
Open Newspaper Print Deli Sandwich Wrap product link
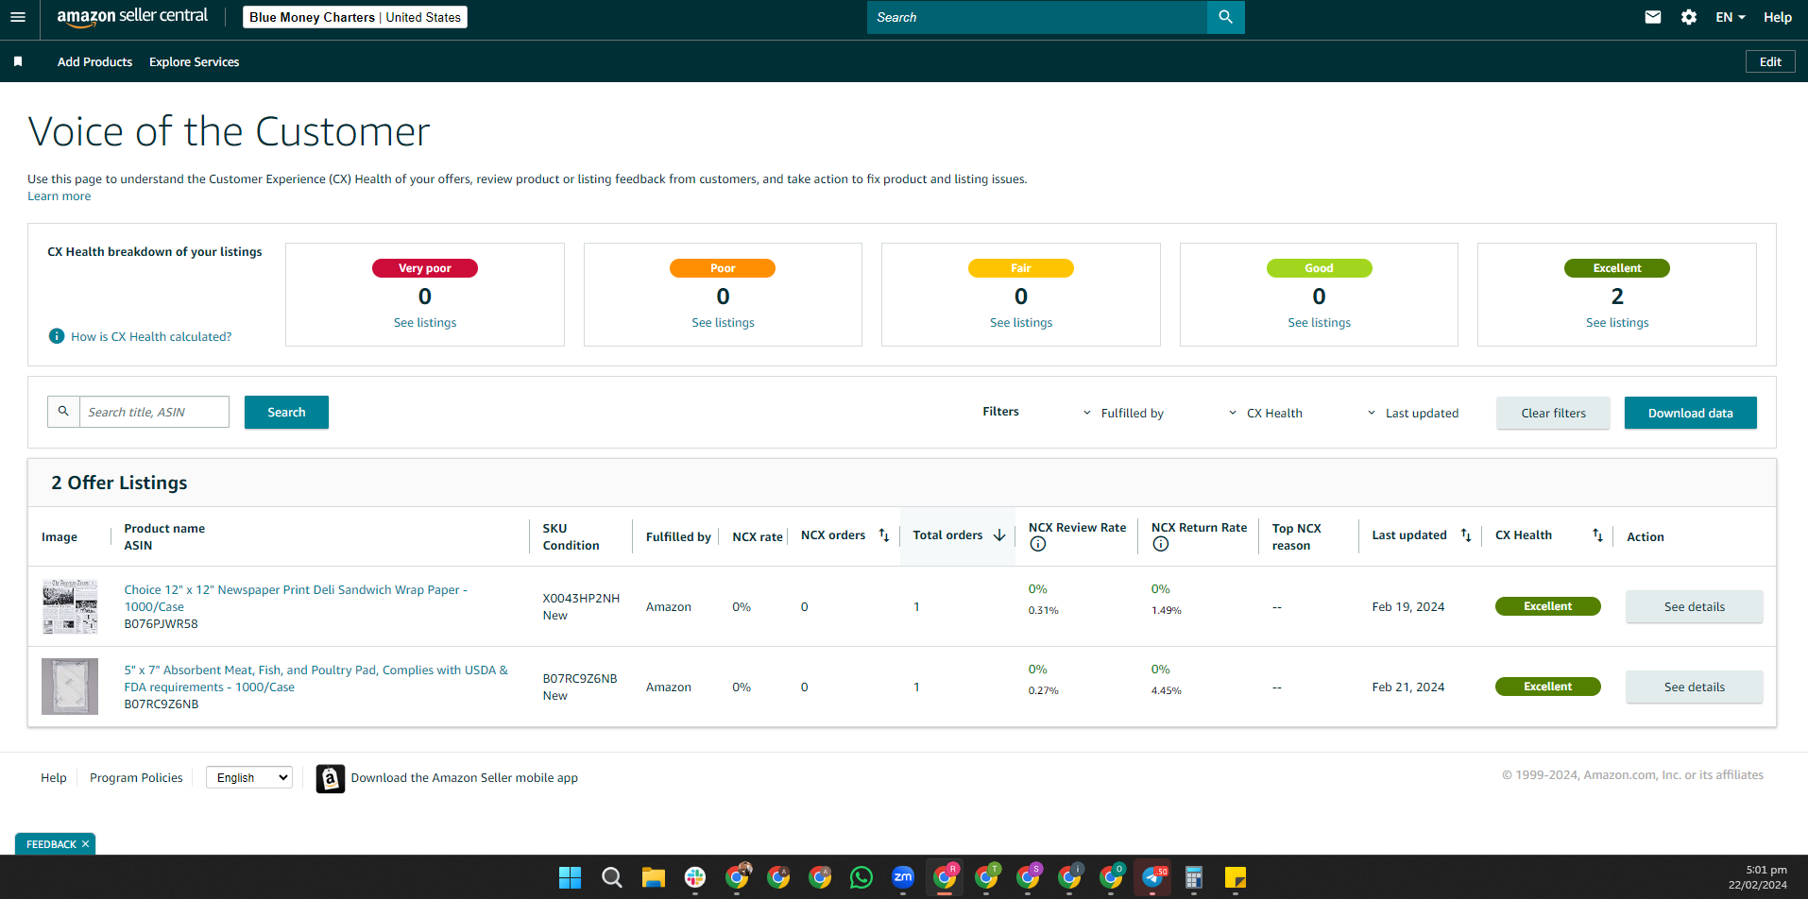tap(296, 598)
